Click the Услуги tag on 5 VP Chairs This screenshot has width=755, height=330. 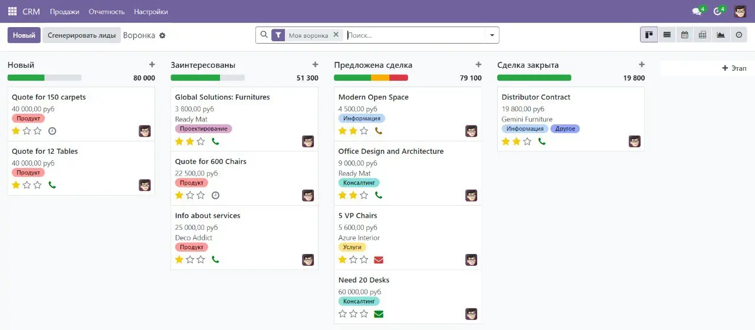[352, 247]
